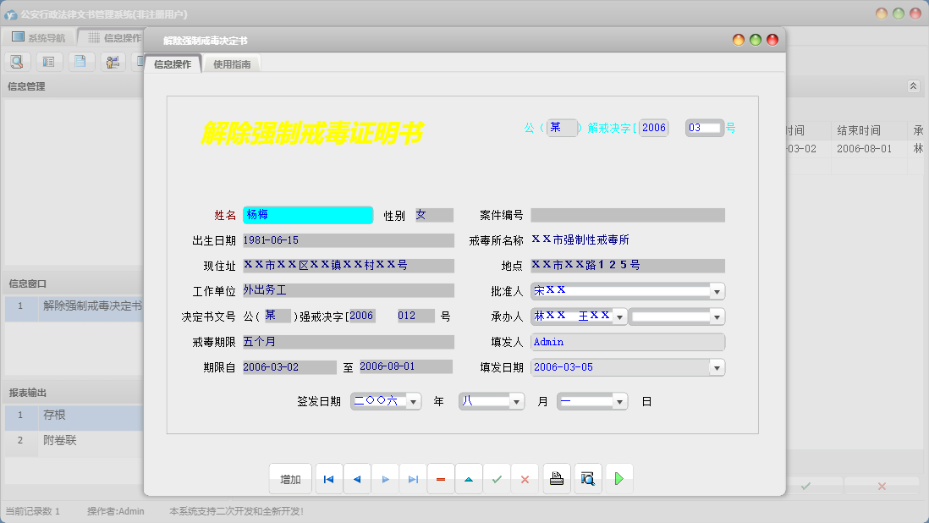Open the document icon on the main toolbar

[80, 61]
